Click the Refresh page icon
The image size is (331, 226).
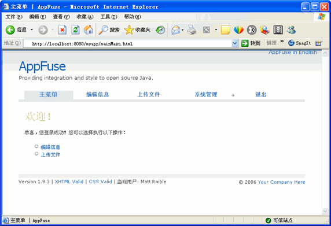75,30
